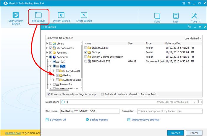
Task: Click Favorites star folder icon in tree
Action: point(54,53)
